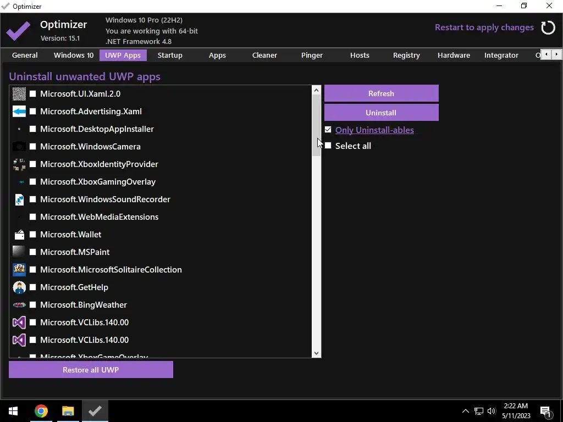Open the Startup tab
The width and height of the screenshot is (563, 422).
pyautogui.click(x=170, y=55)
